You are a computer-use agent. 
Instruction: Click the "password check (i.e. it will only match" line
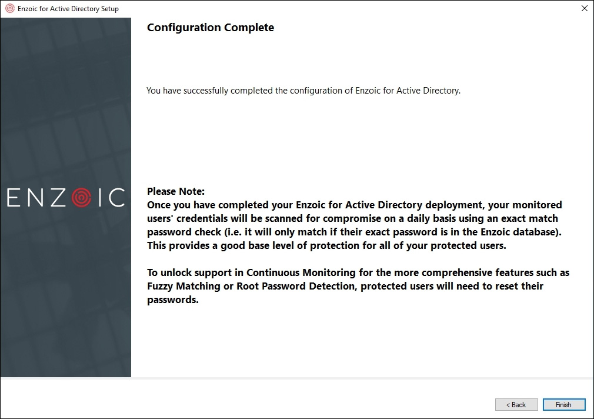pos(354,232)
